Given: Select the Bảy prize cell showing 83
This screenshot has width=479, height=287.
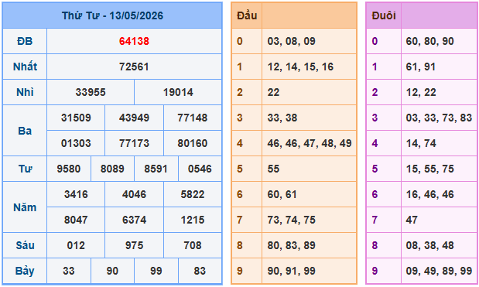Looking at the screenshot, I should tap(200, 271).
